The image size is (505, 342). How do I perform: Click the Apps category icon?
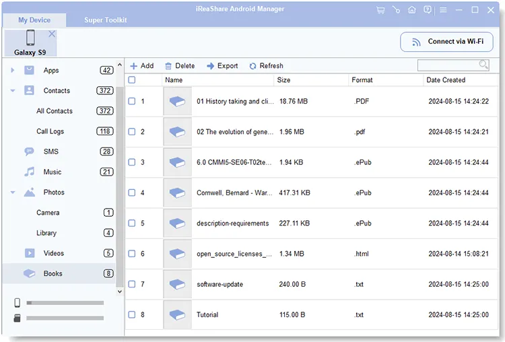(x=30, y=70)
